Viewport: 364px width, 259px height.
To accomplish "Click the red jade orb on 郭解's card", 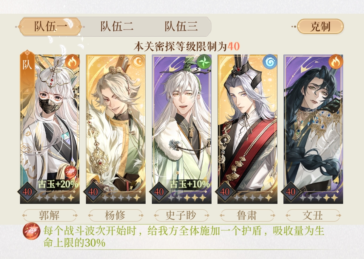I will 71,171.
